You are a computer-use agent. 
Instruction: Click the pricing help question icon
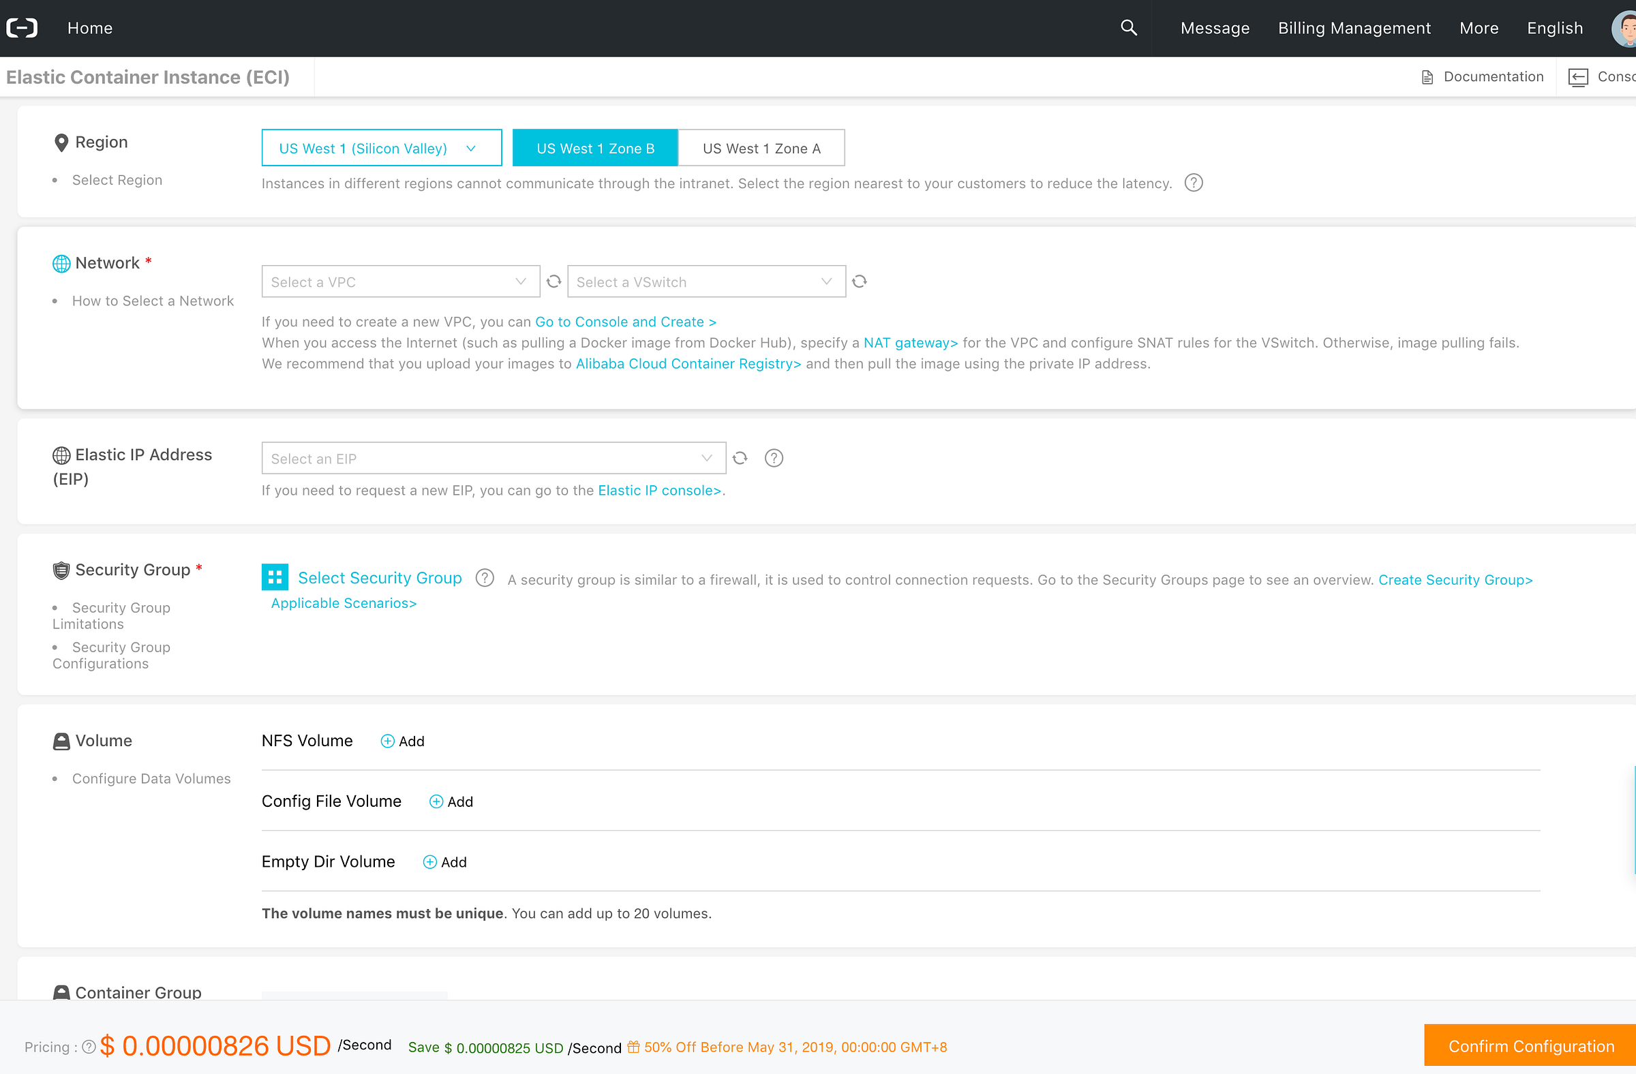[x=89, y=1047]
